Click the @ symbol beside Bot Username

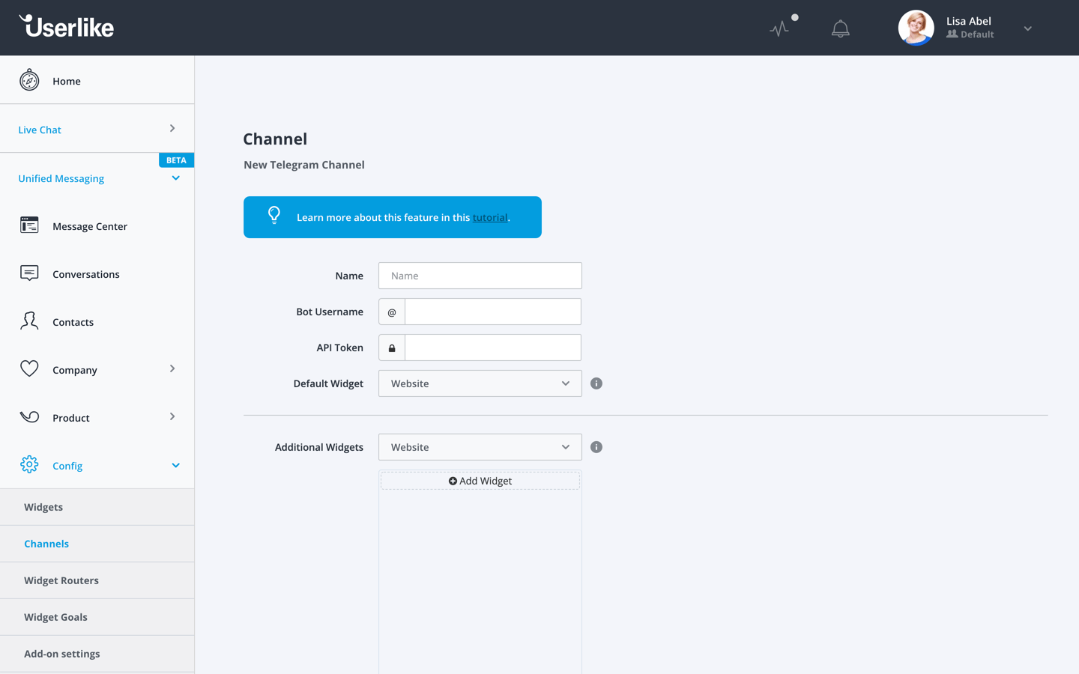click(392, 312)
